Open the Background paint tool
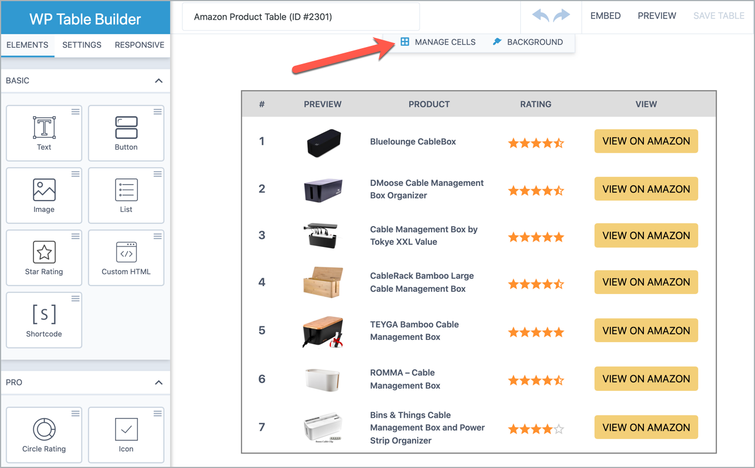 (x=528, y=41)
